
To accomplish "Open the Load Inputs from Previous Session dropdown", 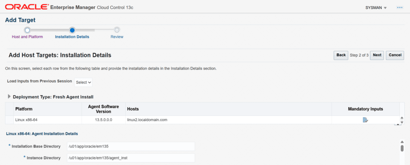I will click(83, 82).
